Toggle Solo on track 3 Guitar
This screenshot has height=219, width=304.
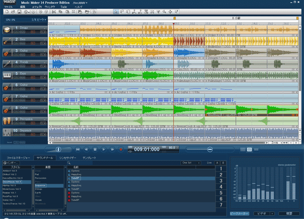pos(16,55)
